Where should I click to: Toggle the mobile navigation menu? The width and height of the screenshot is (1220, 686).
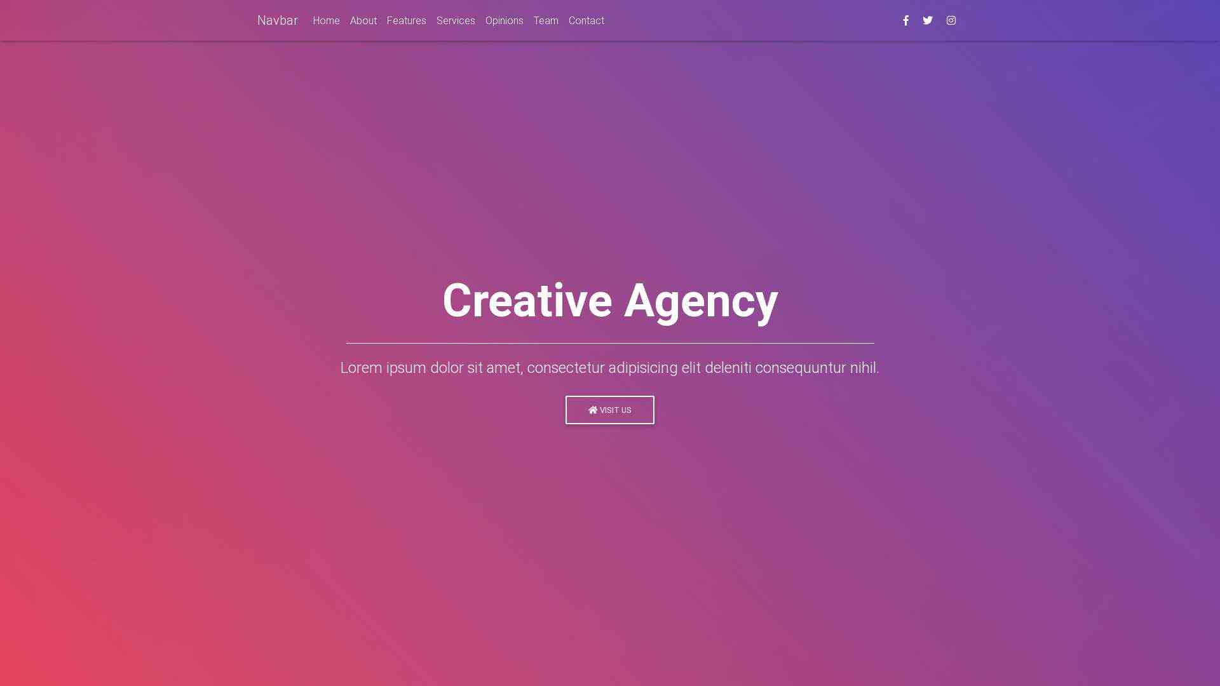(x=306, y=20)
